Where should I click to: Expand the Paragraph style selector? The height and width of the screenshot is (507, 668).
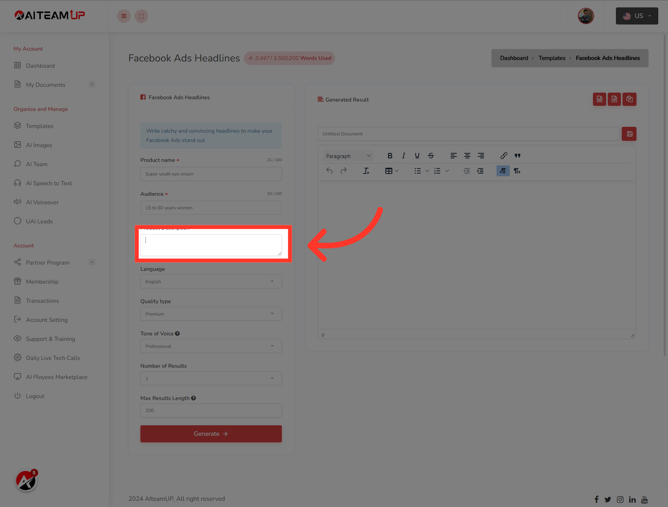(x=348, y=155)
